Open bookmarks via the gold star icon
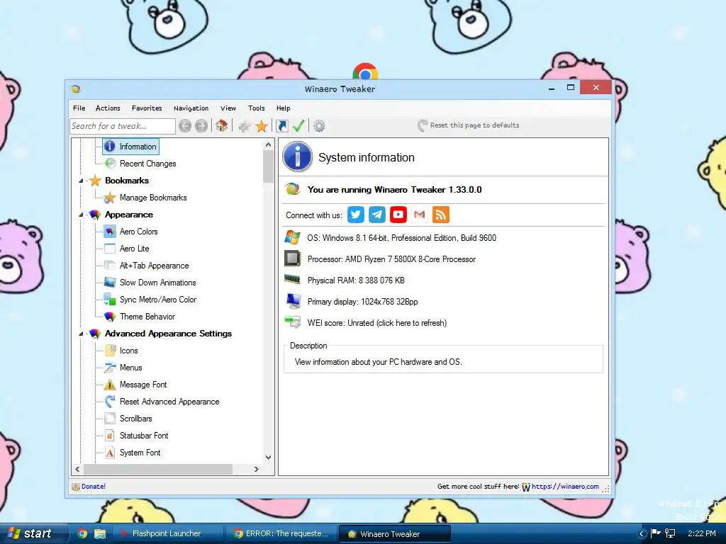The width and height of the screenshot is (726, 544). pyautogui.click(x=262, y=126)
